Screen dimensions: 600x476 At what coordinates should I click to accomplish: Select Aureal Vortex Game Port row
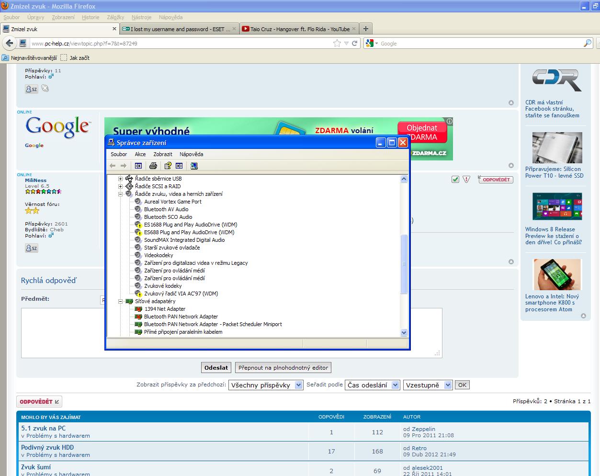pos(173,202)
